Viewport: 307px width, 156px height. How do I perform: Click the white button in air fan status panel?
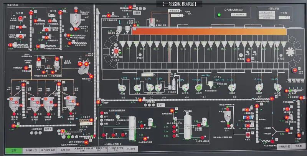238,15
